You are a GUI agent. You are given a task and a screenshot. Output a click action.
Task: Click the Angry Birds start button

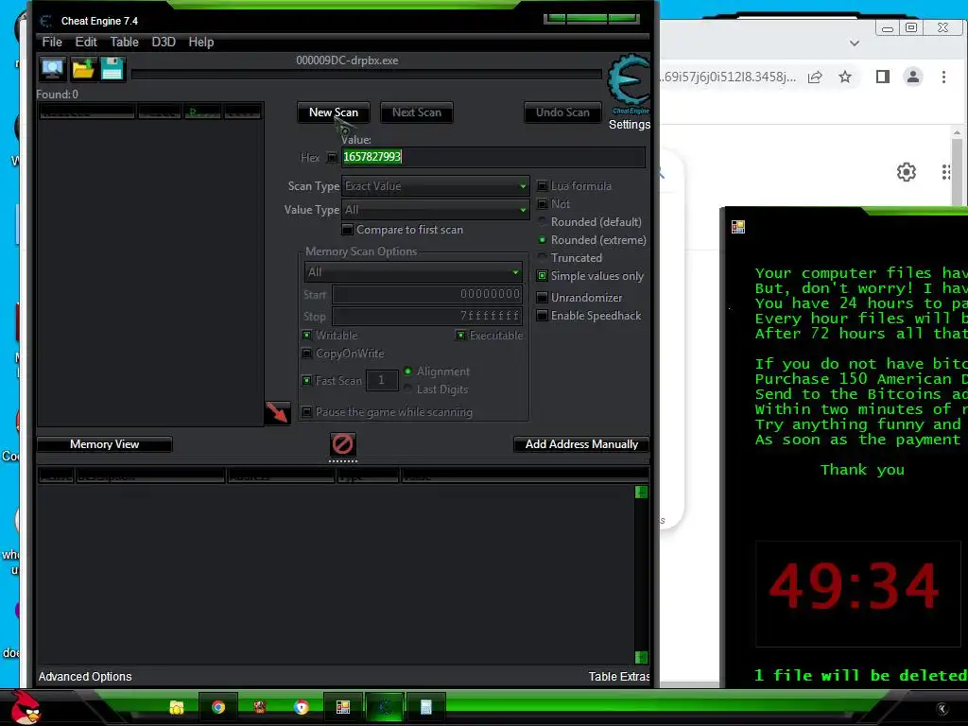click(26, 707)
